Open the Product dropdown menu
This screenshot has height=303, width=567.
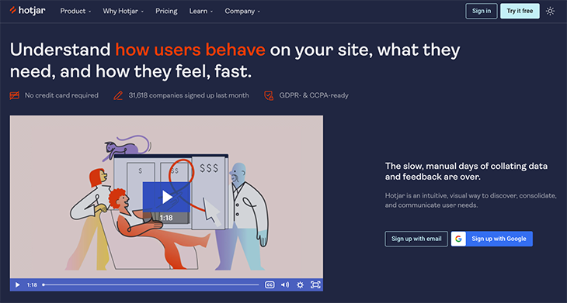pos(75,11)
